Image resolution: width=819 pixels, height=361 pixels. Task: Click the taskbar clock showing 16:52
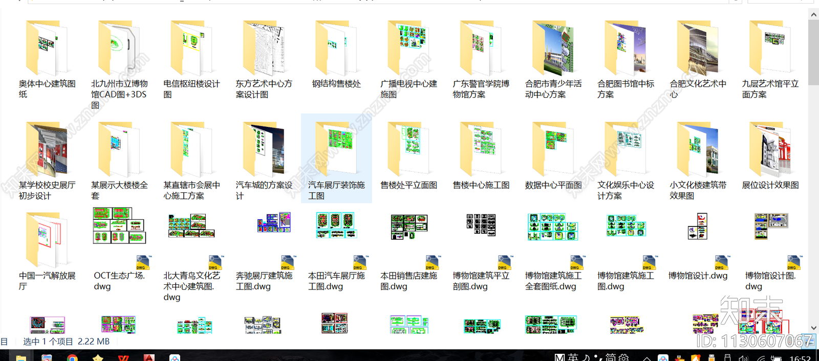(800, 358)
